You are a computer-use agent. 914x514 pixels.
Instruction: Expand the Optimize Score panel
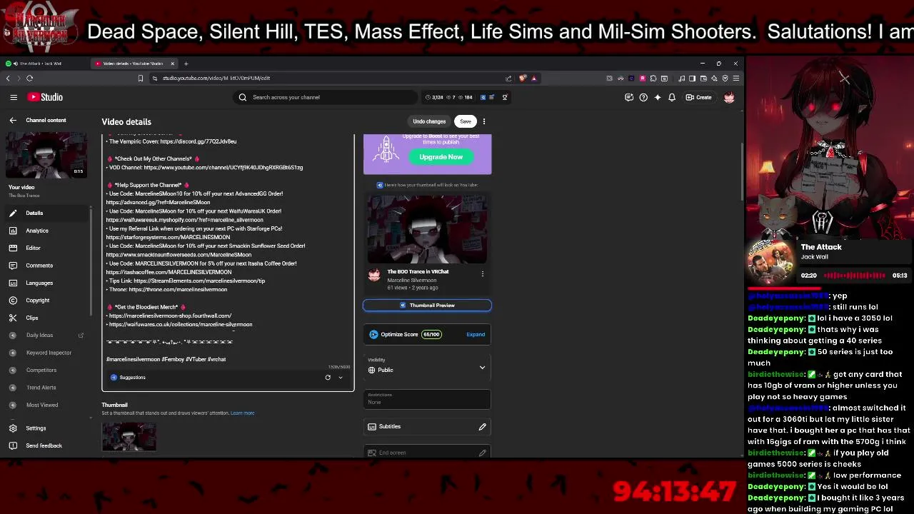[x=476, y=334]
